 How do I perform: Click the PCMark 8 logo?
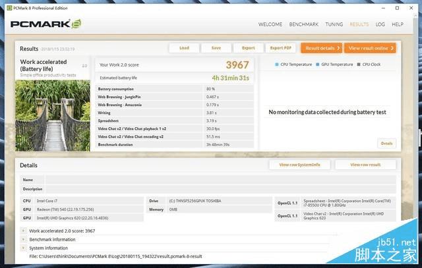45,24
